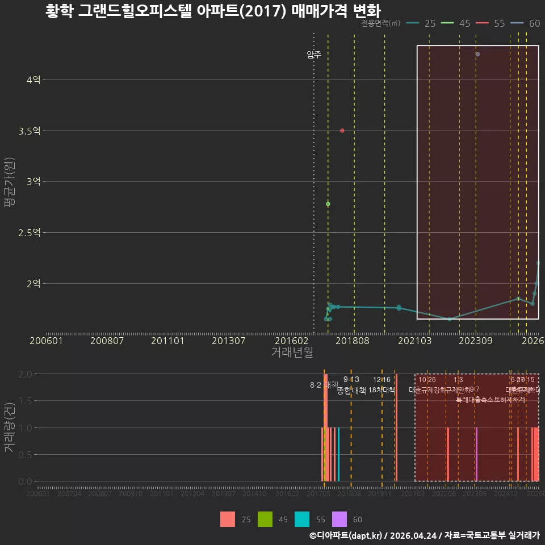The image size is (545, 545).
Task: Select the '25' teal line legend entry at top
Action: point(421,23)
